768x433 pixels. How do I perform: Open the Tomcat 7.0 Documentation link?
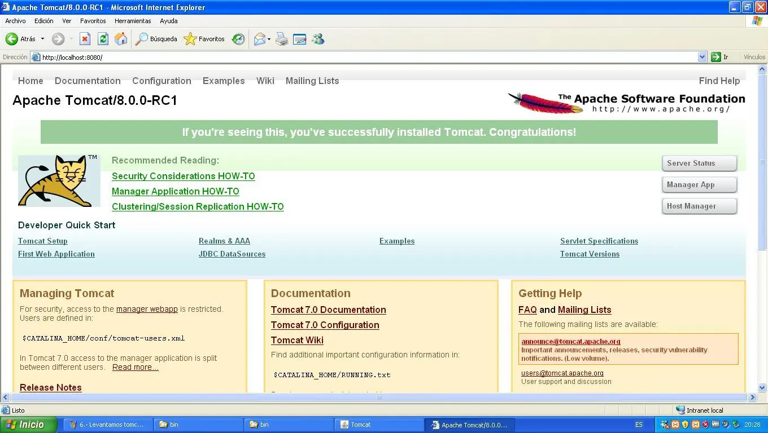329,310
